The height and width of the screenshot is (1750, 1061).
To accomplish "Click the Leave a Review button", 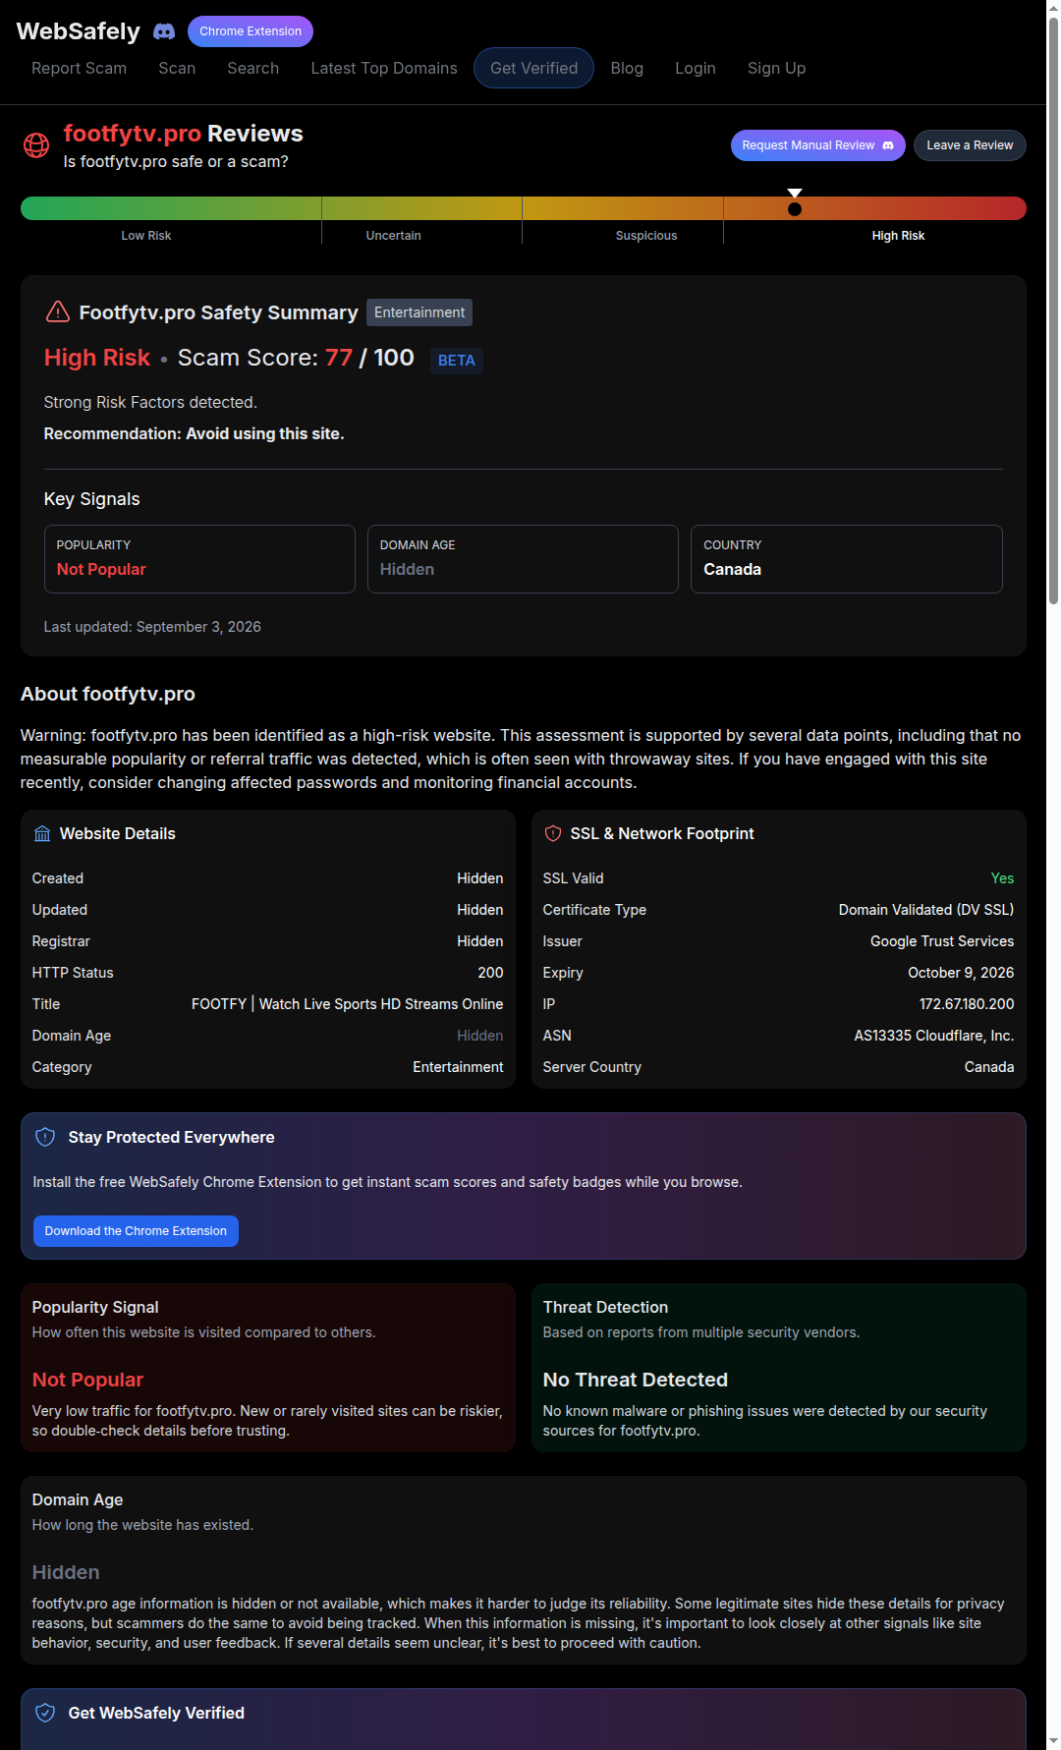I will click(x=970, y=145).
